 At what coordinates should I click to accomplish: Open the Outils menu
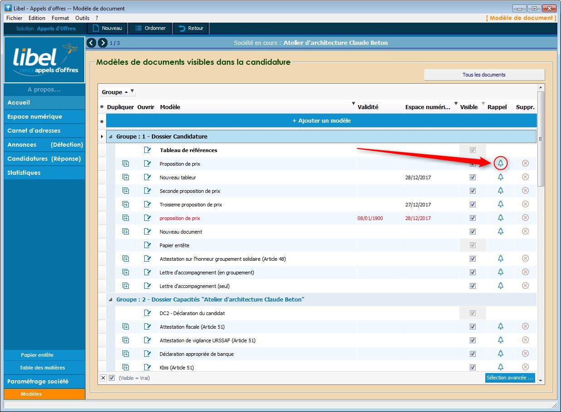pos(82,18)
